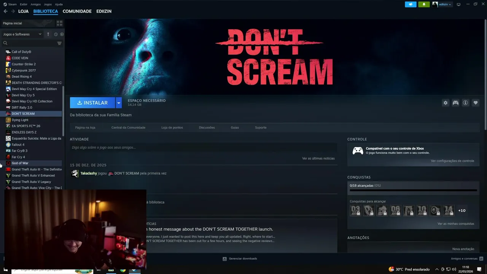Click the blue INSTALAR button
487x274 pixels.
(x=92, y=103)
